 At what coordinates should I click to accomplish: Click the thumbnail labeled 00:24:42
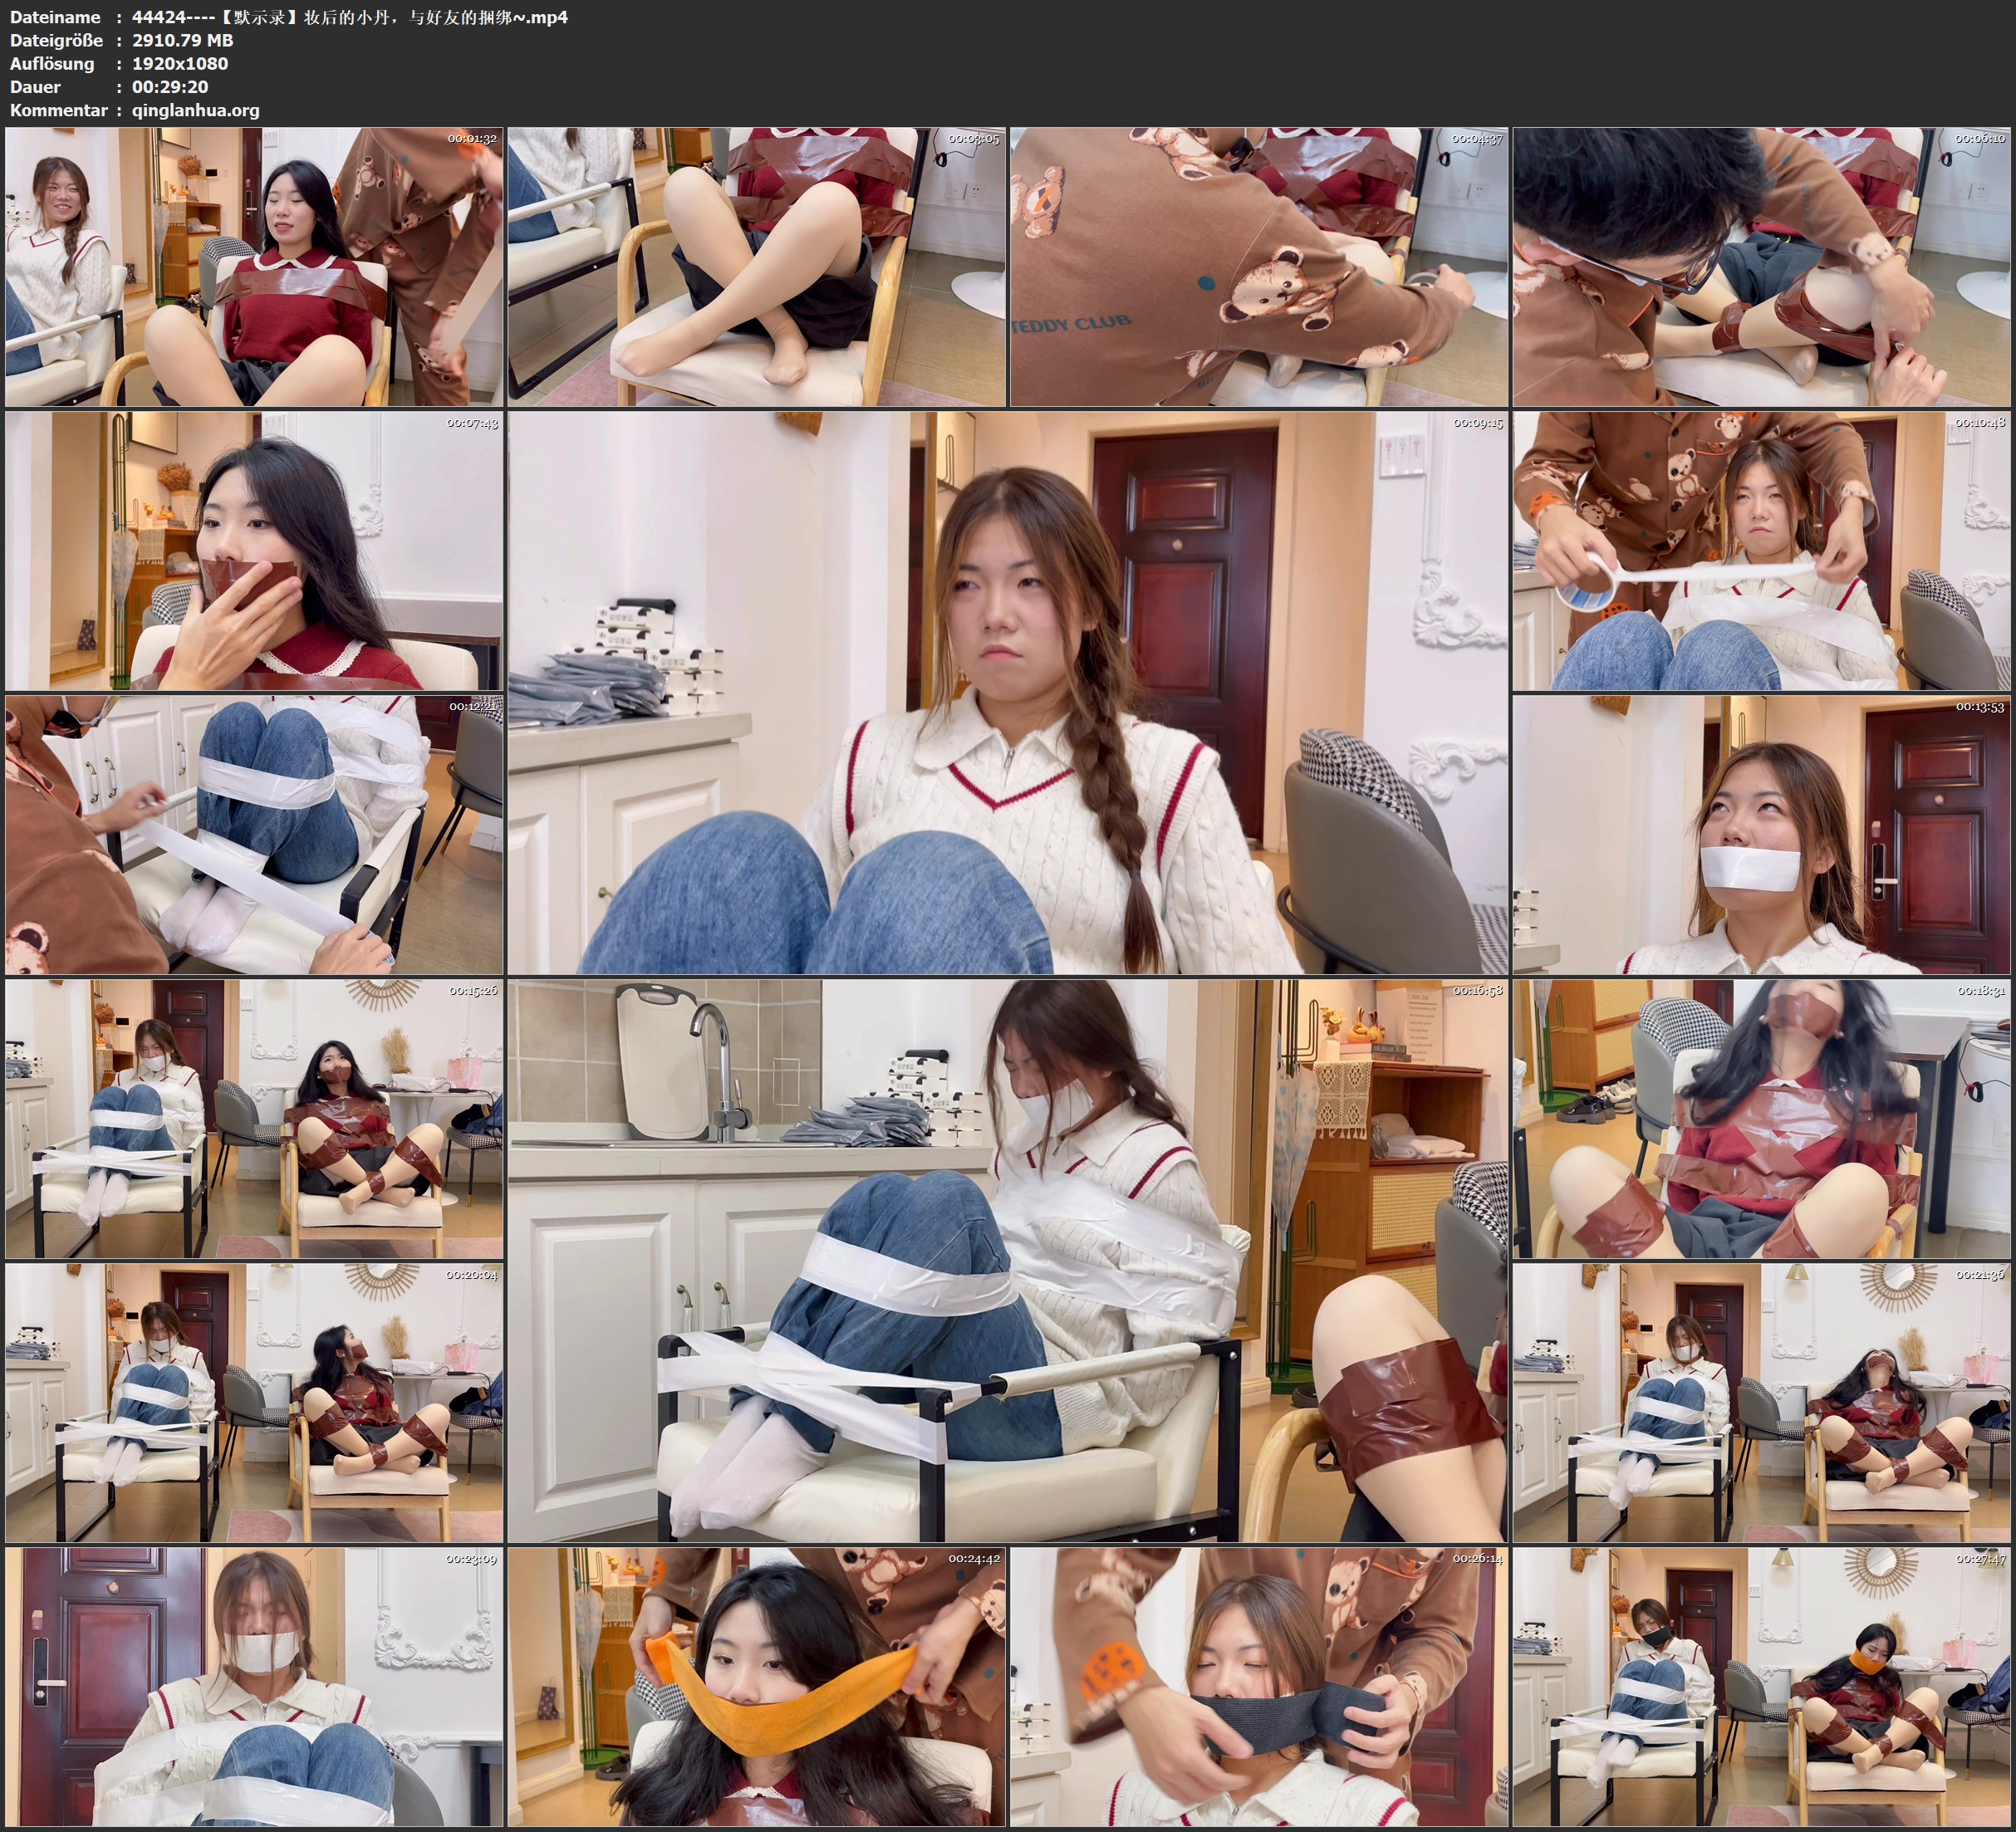coord(756,1687)
